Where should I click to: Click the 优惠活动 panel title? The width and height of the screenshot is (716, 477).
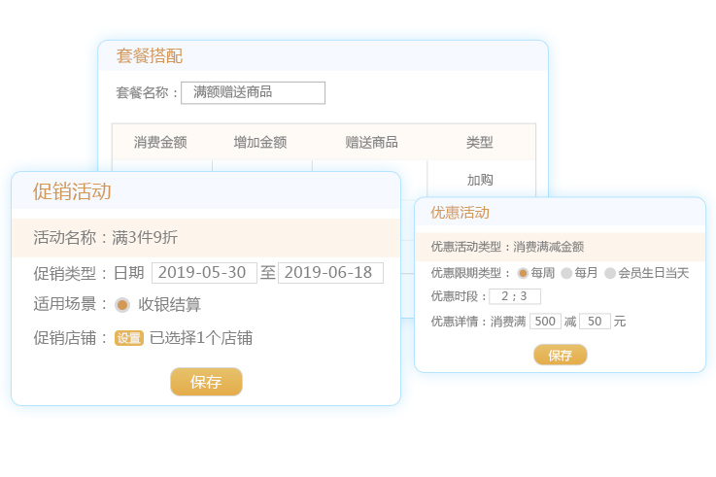460,212
